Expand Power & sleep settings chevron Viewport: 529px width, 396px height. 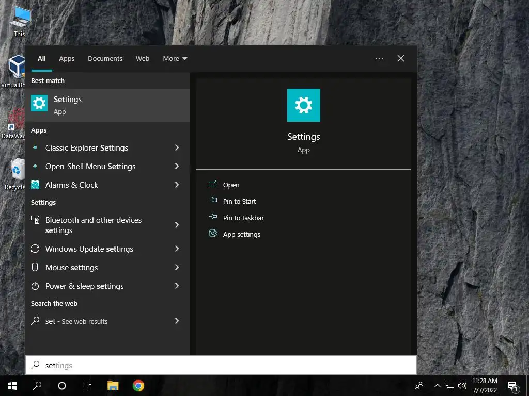(177, 286)
